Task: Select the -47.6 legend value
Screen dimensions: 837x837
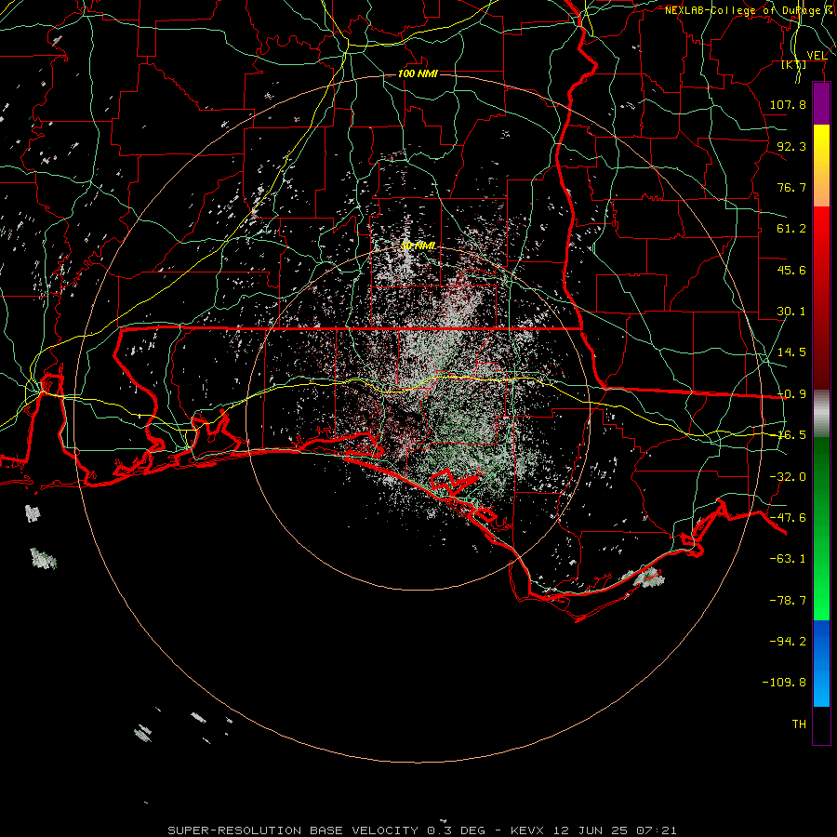Action: click(788, 518)
